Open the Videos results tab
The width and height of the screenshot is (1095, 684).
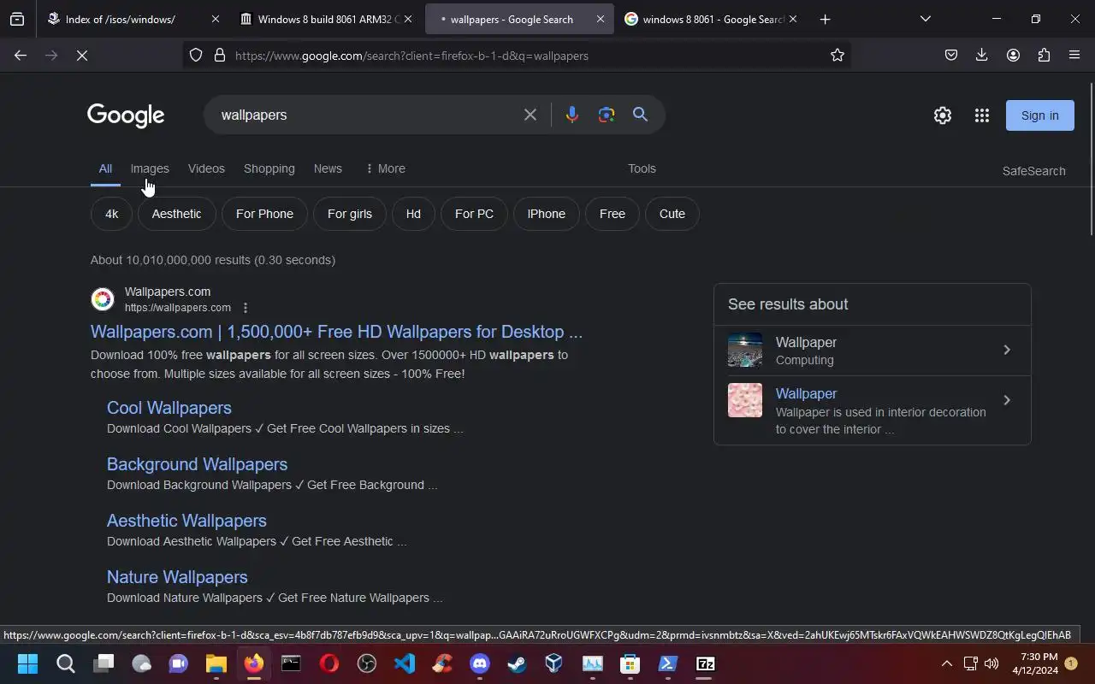pos(206,168)
